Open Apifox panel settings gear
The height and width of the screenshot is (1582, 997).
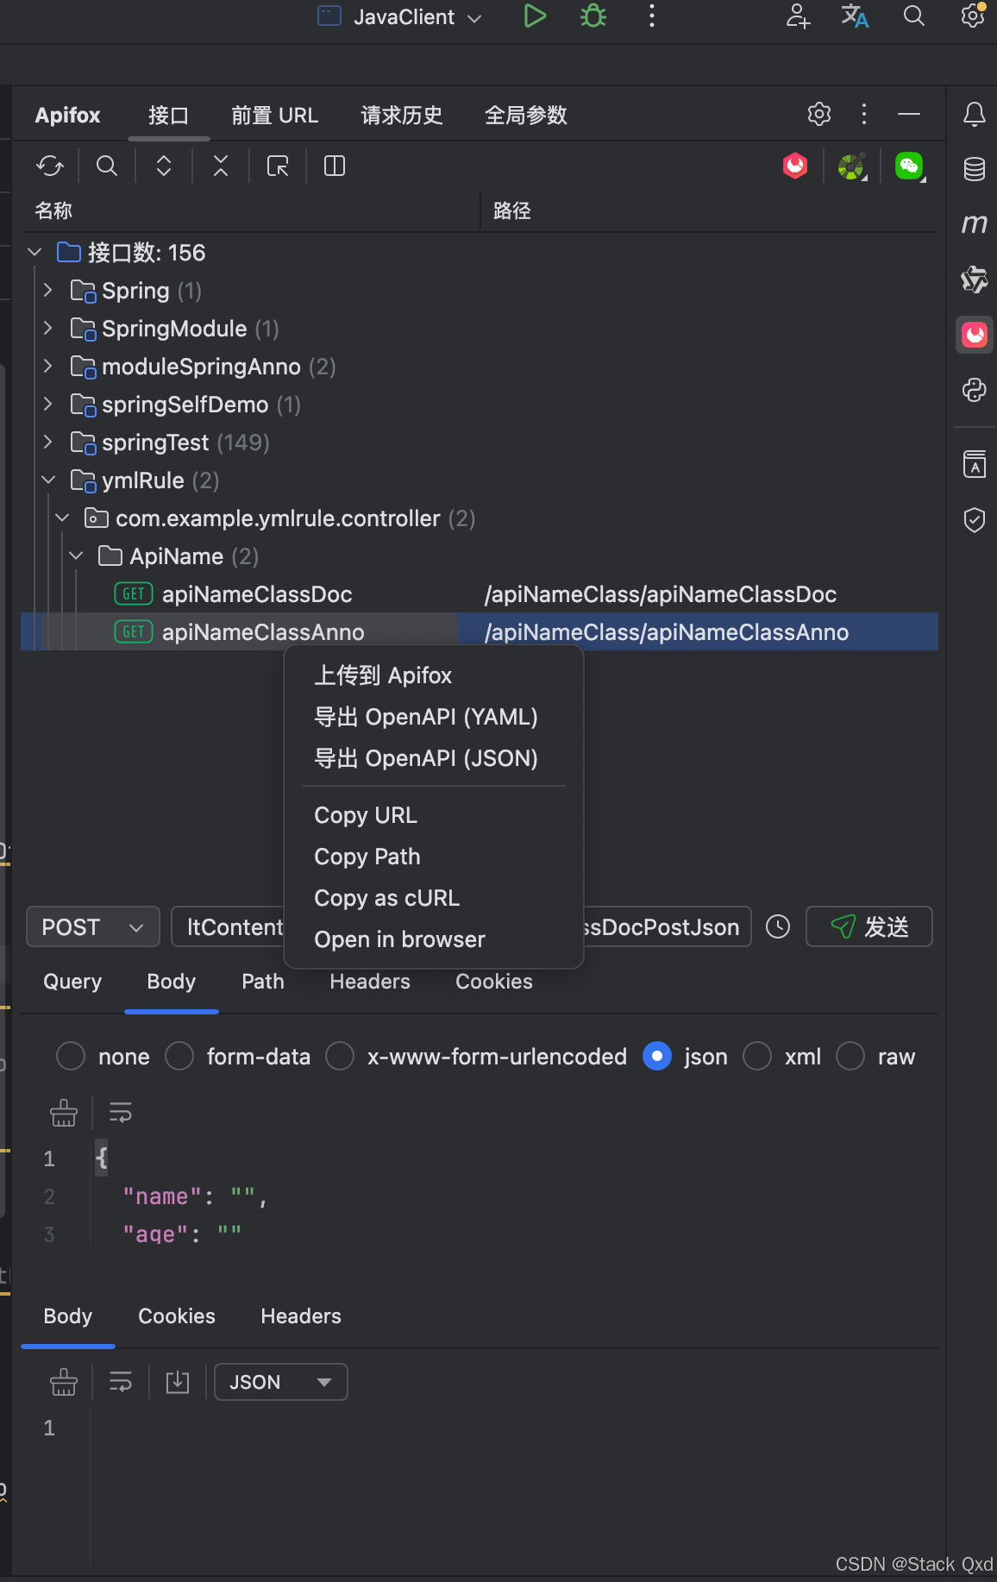click(819, 114)
